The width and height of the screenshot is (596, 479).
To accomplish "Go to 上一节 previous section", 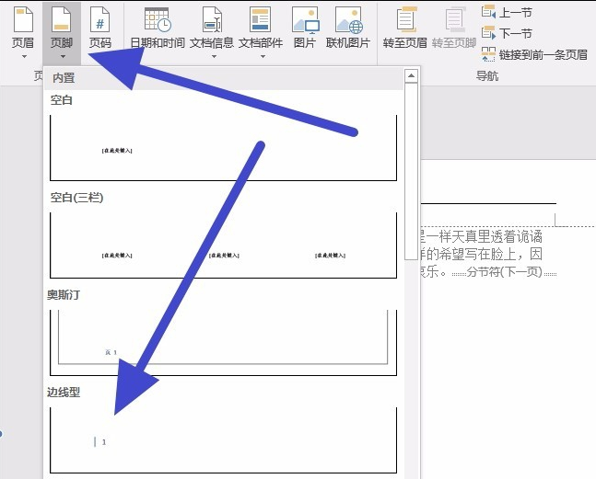I will 507,12.
